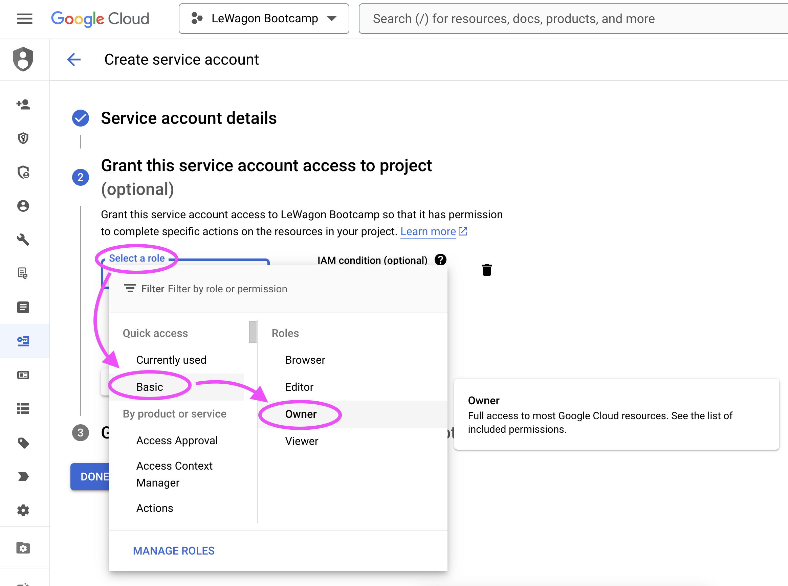Open the Settings gear sidebar icon

tap(23, 511)
